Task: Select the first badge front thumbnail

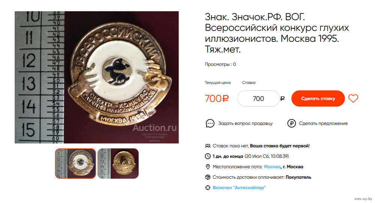Action: (x=75, y=163)
